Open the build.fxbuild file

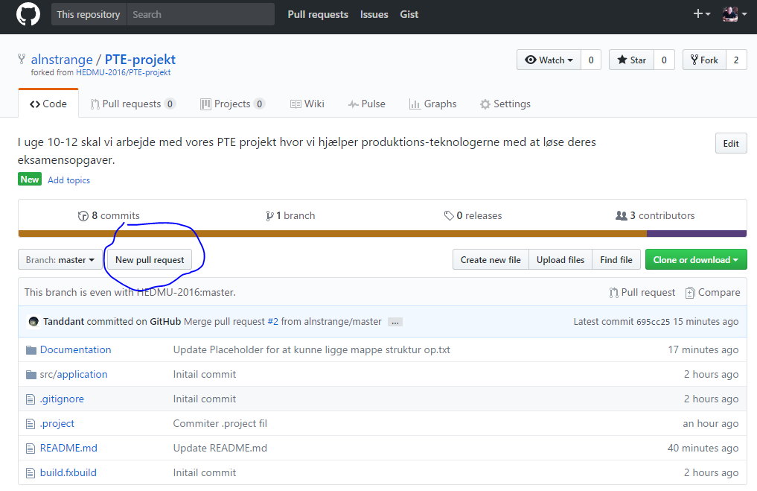coord(68,472)
